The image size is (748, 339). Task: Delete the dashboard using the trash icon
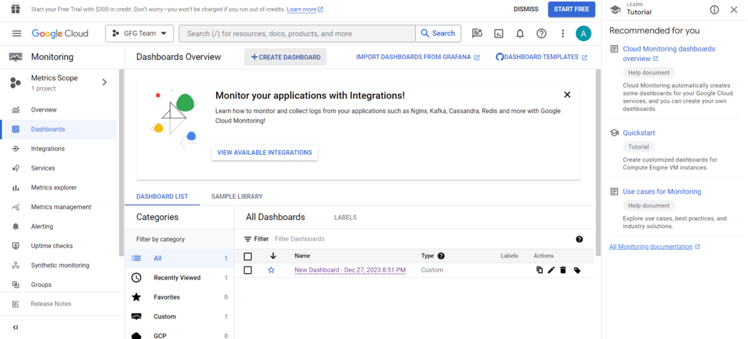[563, 271]
